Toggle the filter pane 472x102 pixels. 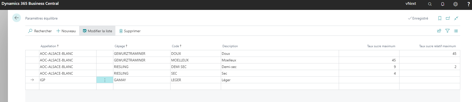[x=447, y=31]
